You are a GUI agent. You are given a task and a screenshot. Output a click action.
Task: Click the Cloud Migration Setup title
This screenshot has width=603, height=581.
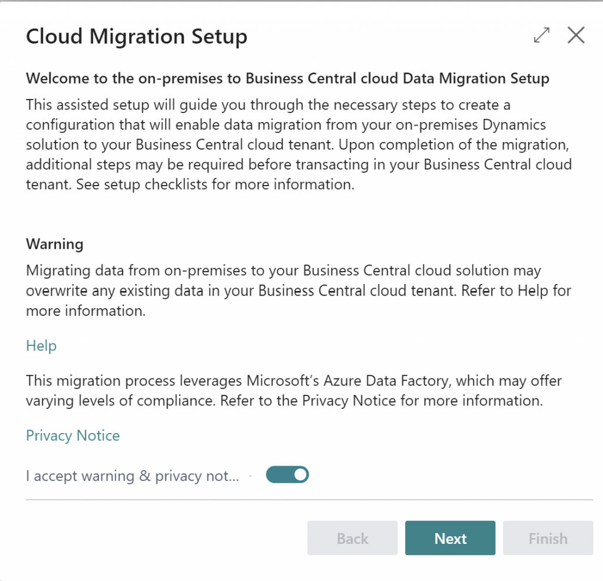[x=137, y=37]
